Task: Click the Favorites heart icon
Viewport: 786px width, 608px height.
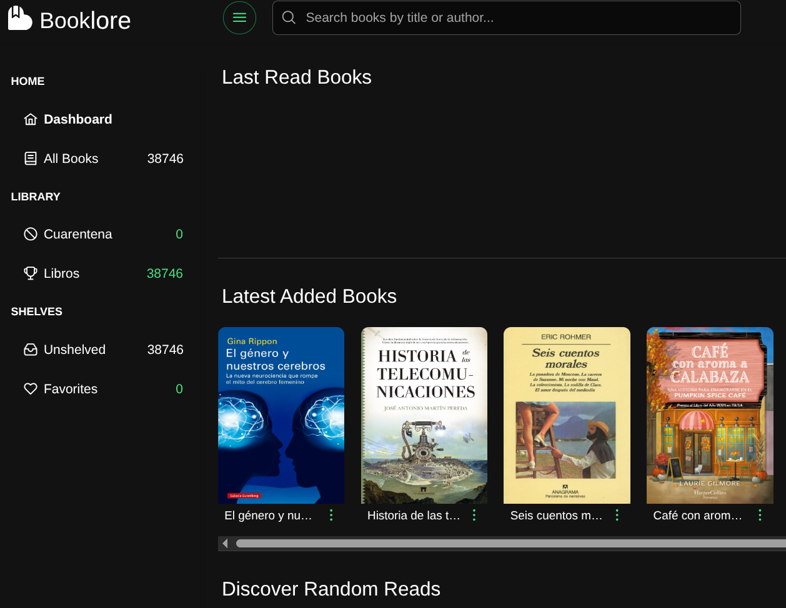Action: pyautogui.click(x=31, y=389)
